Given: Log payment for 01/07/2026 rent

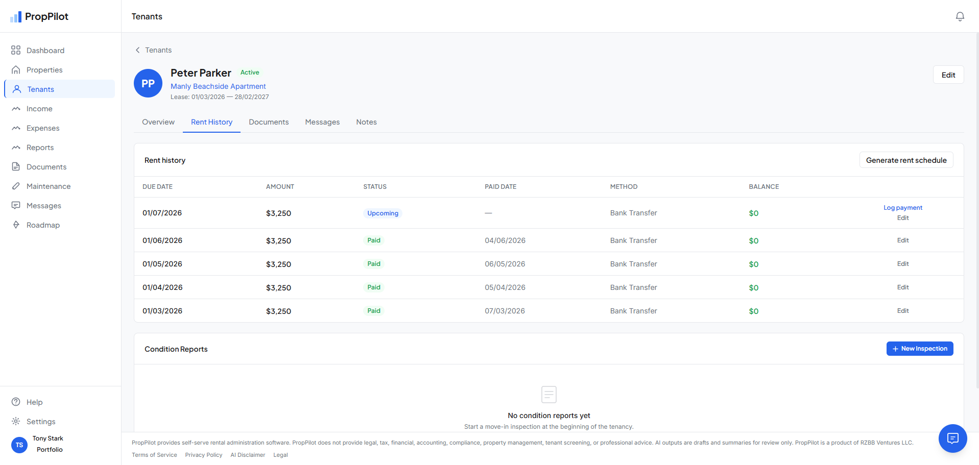Looking at the screenshot, I should (903, 208).
